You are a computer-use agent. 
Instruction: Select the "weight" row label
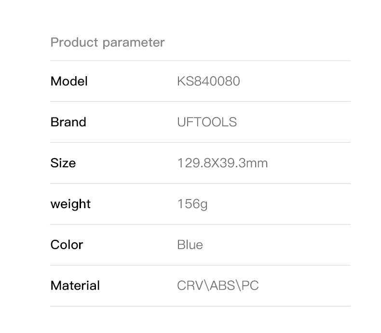click(70, 204)
